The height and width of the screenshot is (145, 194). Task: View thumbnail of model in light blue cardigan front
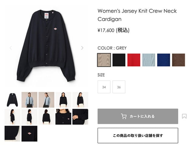click(29, 100)
